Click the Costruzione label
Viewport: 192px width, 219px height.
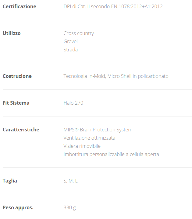pos(17,76)
